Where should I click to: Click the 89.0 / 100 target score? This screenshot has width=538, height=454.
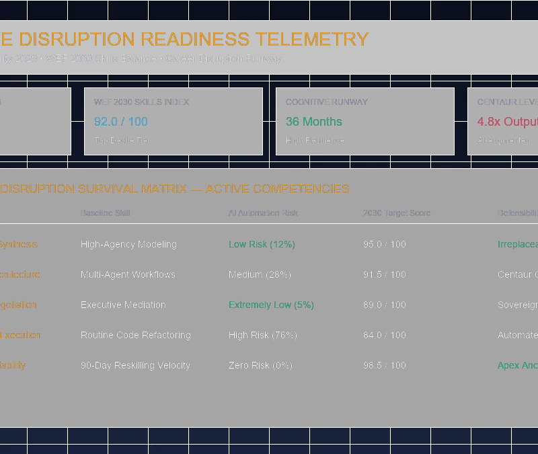click(385, 305)
